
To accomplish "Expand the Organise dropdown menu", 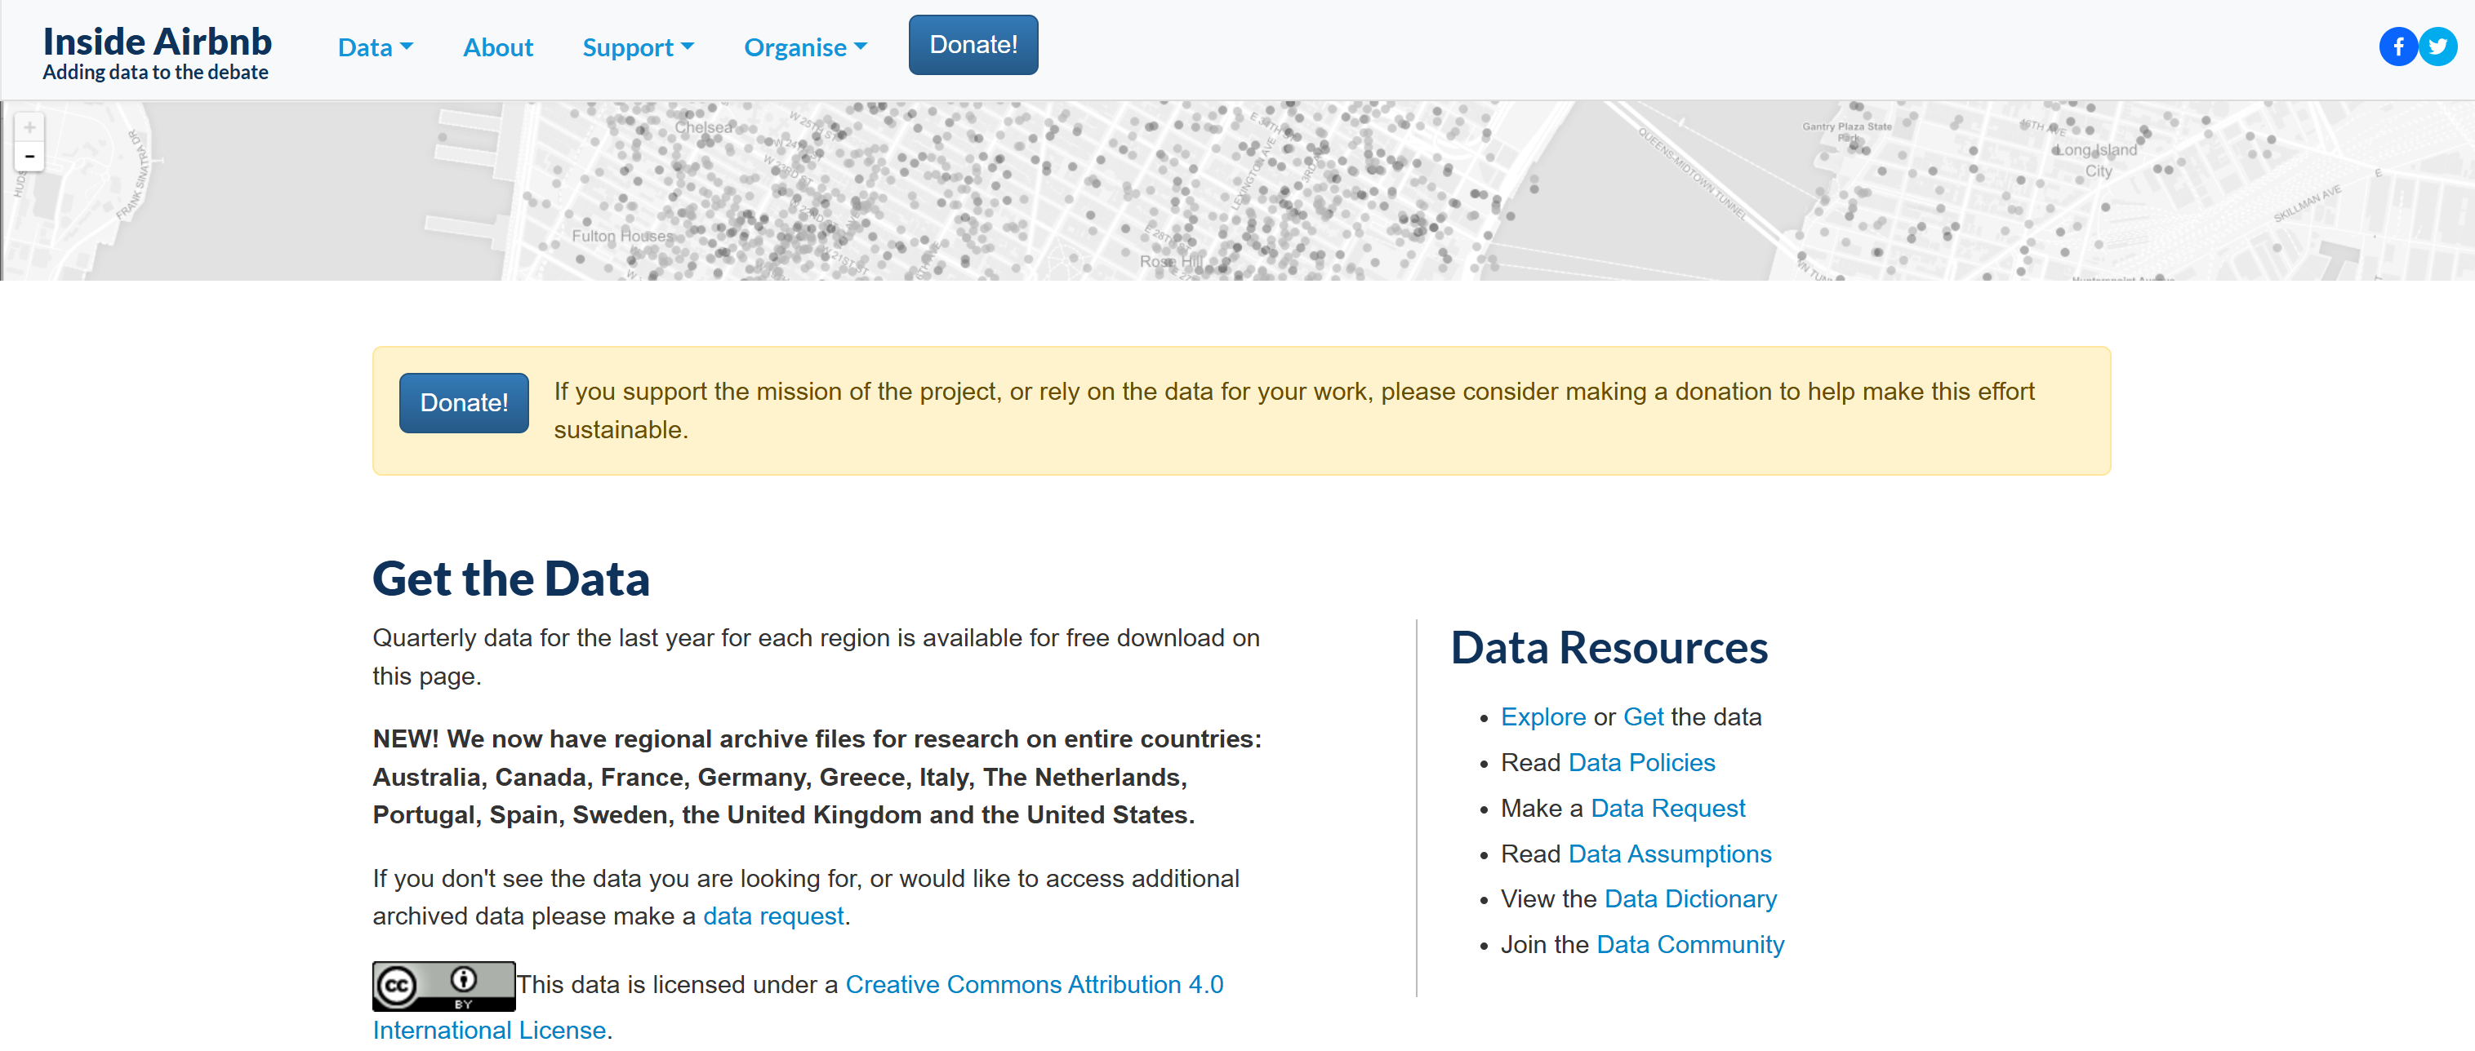I will click(x=805, y=47).
